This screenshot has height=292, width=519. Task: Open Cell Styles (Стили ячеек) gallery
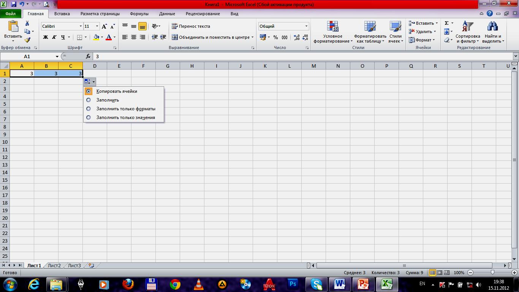(x=396, y=32)
